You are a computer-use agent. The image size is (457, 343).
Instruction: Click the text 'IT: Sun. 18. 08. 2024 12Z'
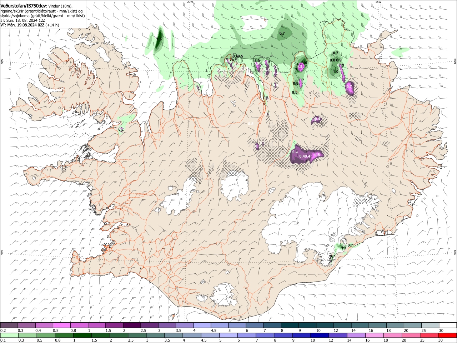point(22,20)
